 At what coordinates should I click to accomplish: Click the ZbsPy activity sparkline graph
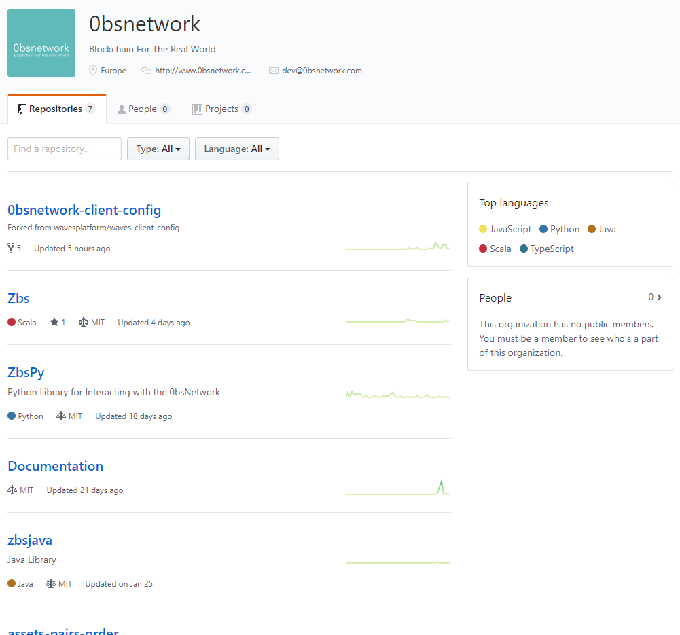(x=397, y=395)
